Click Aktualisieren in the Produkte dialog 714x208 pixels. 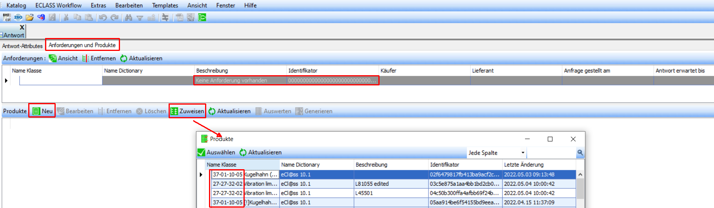click(x=261, y=152)
